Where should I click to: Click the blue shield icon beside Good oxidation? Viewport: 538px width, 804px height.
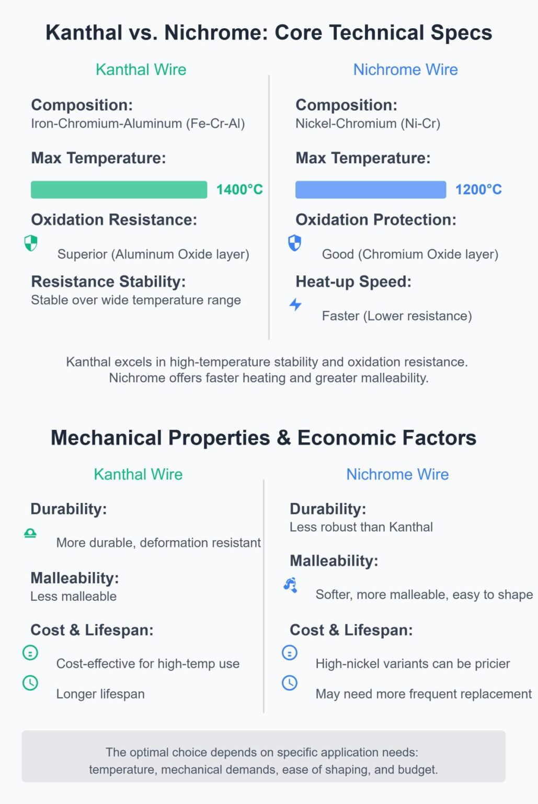tap(295, 243)
